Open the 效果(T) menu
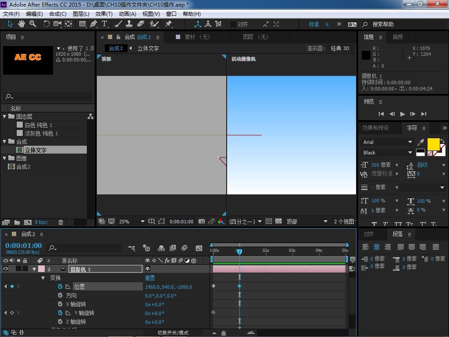The image size is (449, 337). (104, 14)
